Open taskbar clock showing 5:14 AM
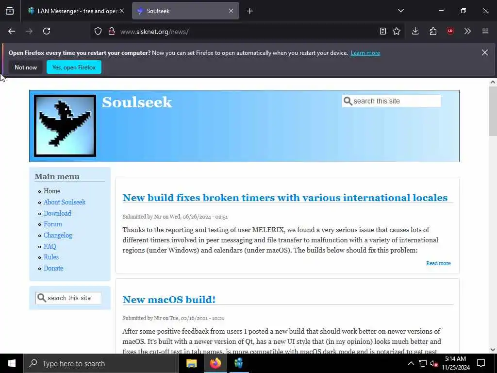 (456, 363)
